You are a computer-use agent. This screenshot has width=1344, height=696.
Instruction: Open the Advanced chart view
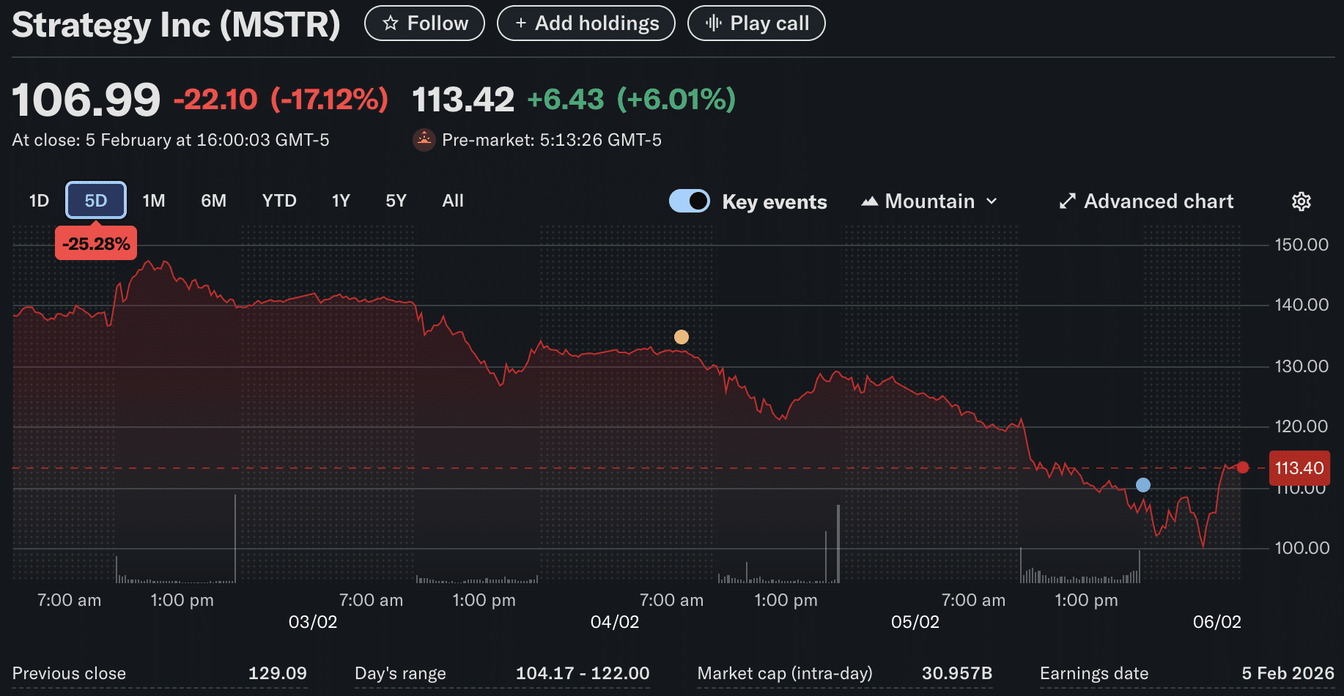coord(1146,201)
